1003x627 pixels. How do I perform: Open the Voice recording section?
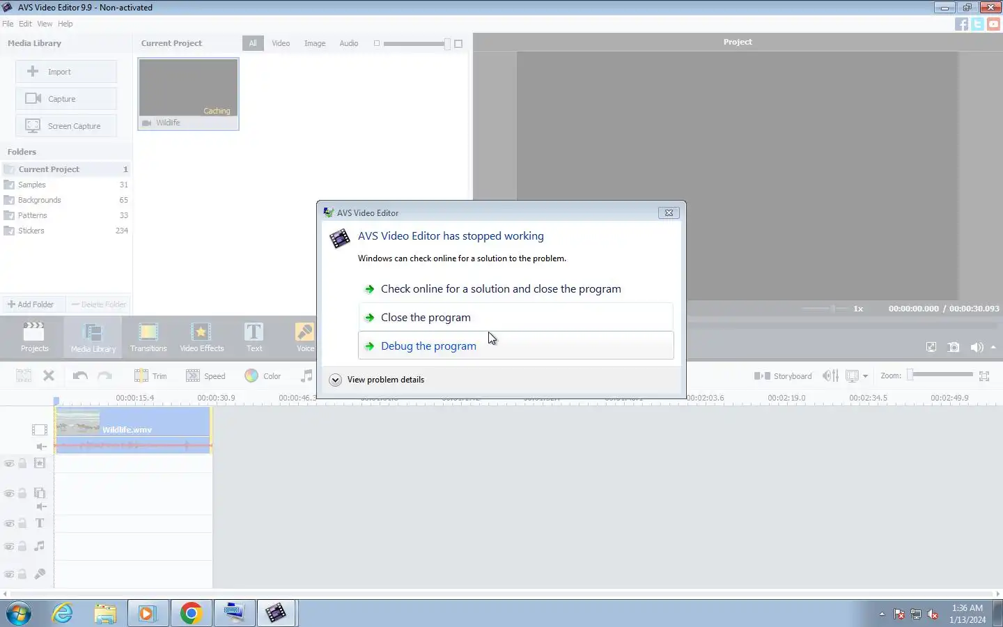(x=305, y=336)
